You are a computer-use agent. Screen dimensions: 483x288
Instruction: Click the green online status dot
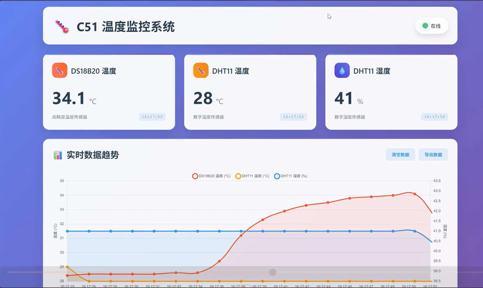click(425, 26)
